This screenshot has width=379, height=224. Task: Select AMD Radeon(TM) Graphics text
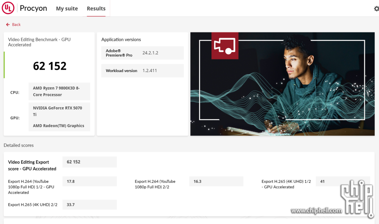(58, 126)
